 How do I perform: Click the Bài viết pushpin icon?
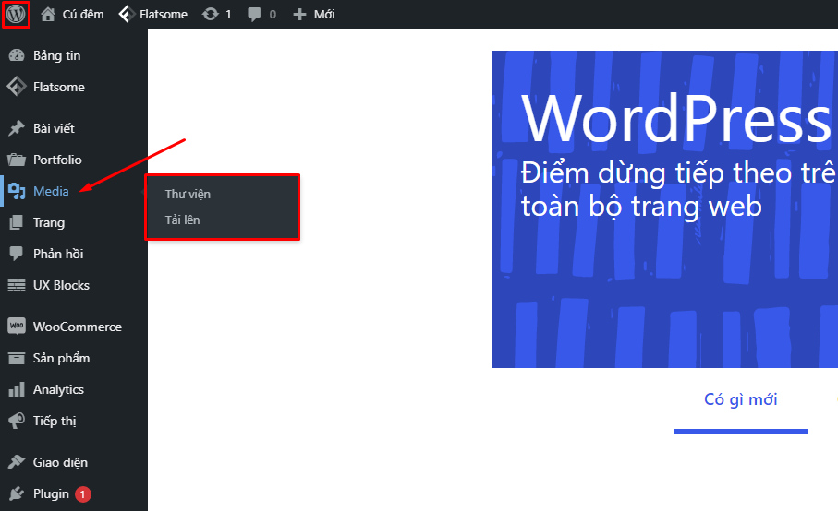pyautogui.click(x=17, y=128)
